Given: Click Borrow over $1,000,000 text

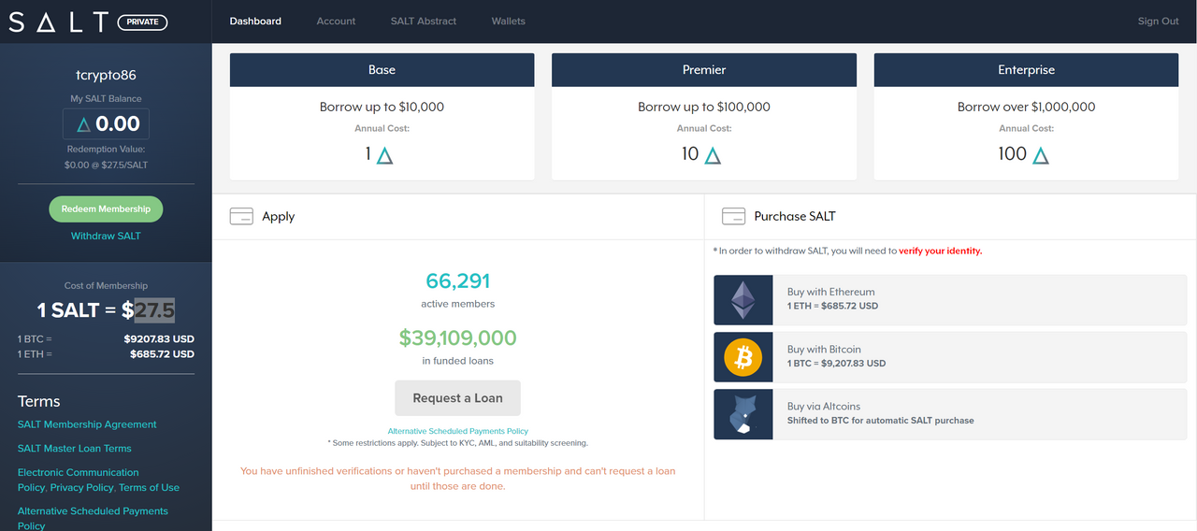Looking at the screenshot, I should click(1026, 107).
